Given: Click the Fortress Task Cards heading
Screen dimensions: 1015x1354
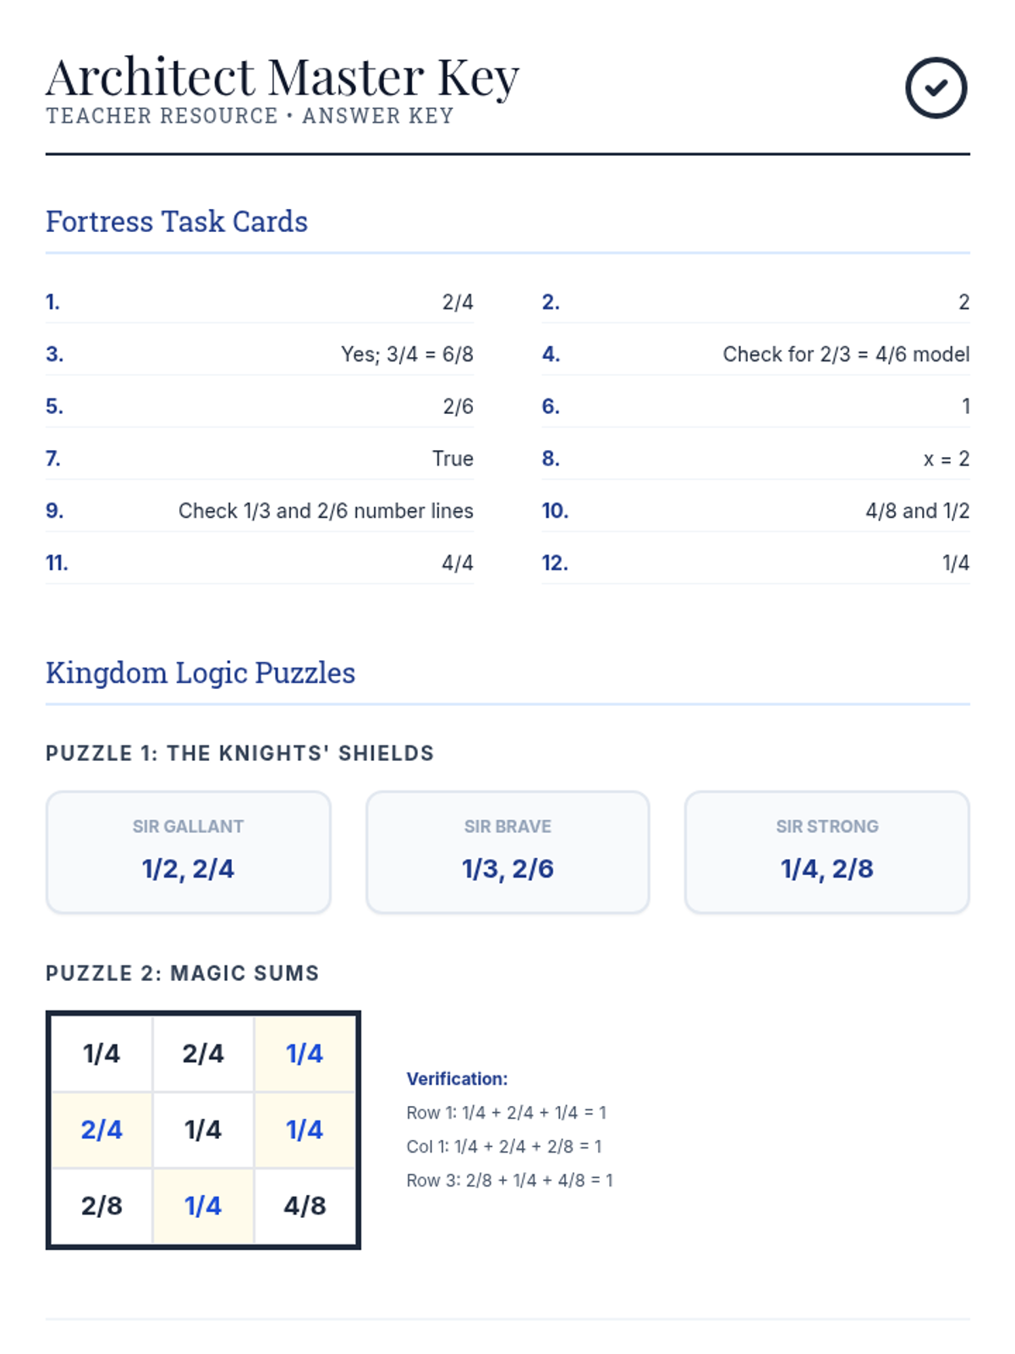Looking at the screenshot, I should click(x=177, y=222).
